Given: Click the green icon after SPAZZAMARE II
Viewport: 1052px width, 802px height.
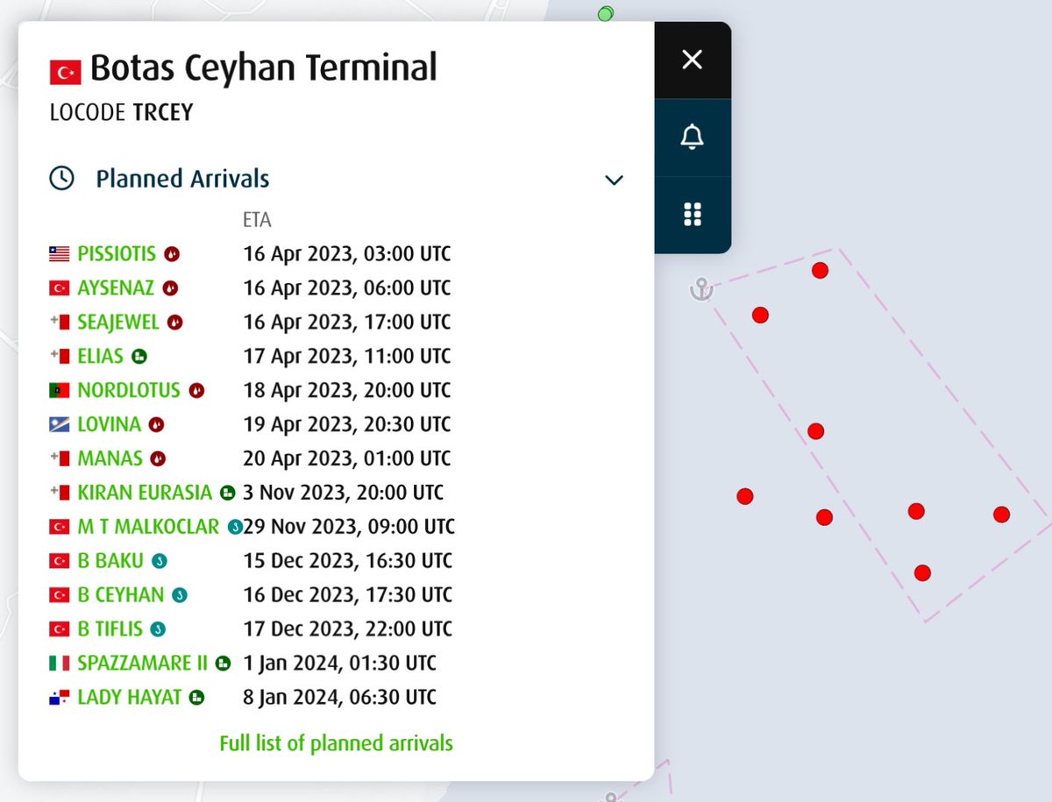Looking at the screenshot, I should click(224, 664).
